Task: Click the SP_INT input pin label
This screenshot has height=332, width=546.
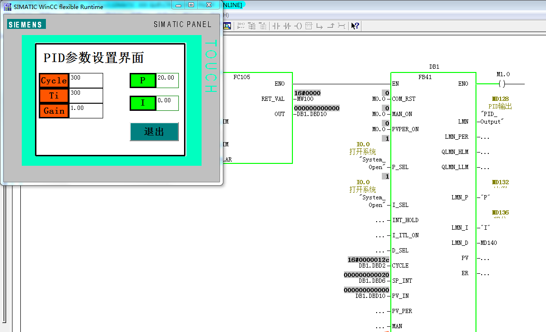Action: (402, 281)
